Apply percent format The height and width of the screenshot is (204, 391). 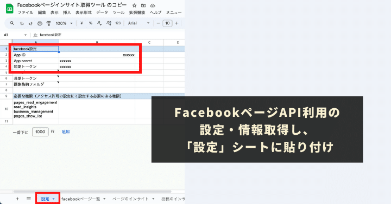(91, 23)
